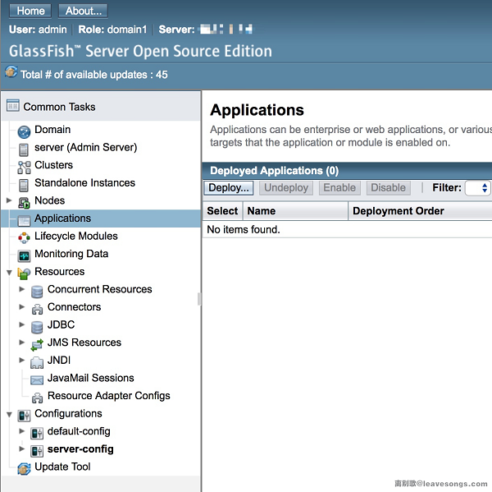The height and width of the screenshot is (492, 492).
Task: Expand the server-config node
Action: [22, 449]
